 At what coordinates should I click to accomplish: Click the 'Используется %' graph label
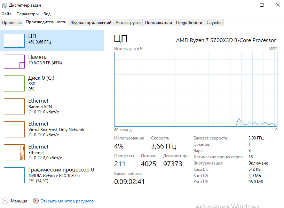[128, 49]
